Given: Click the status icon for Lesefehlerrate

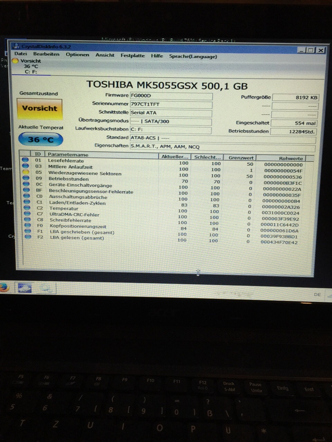Looking at the screenshot, I should point(25,160).
